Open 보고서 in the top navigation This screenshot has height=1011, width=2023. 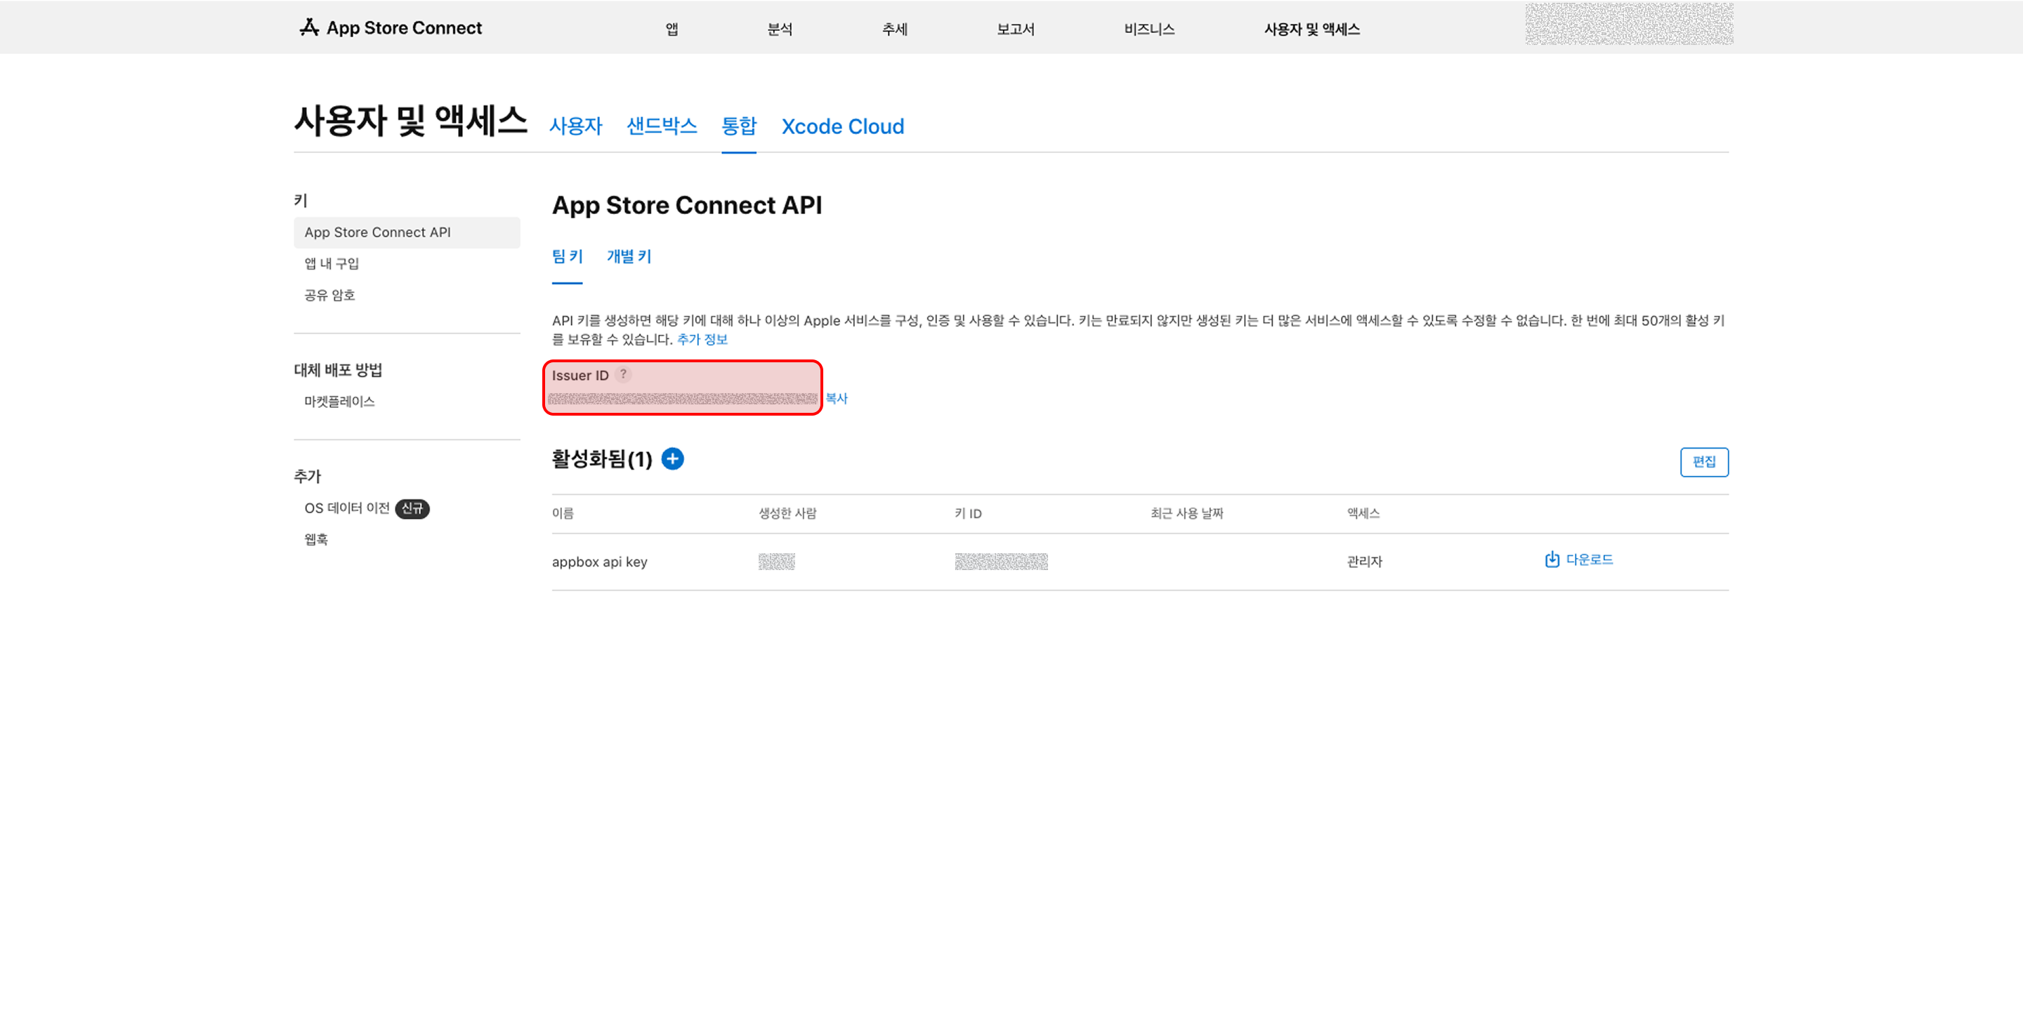click(1016, 29)
